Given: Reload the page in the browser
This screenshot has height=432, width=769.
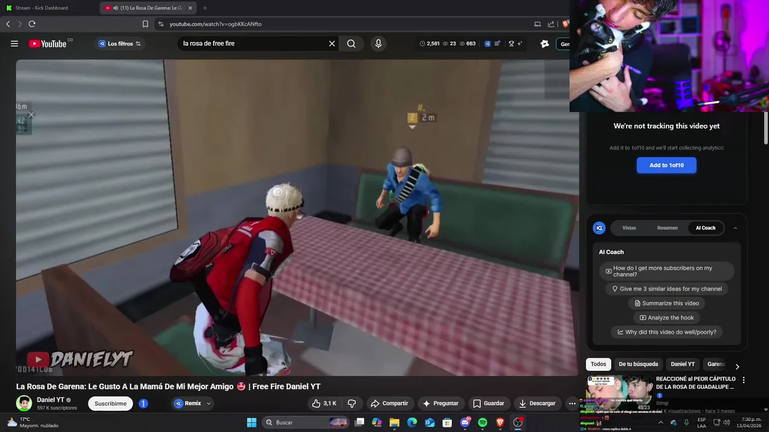Looking at the screenshot, I should (x=32, y=24).
